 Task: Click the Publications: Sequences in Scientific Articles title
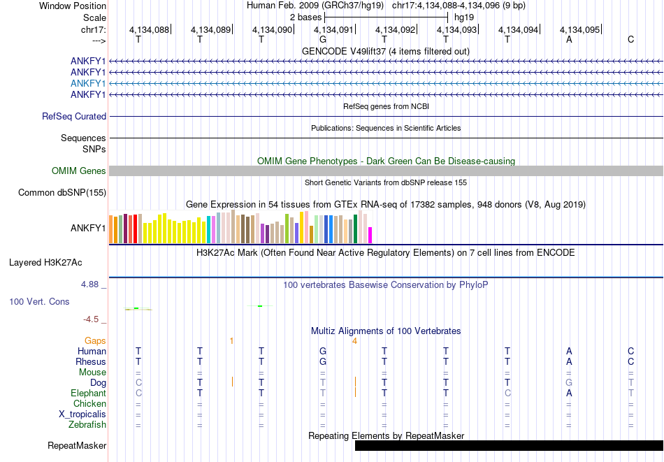coord(386,128)
